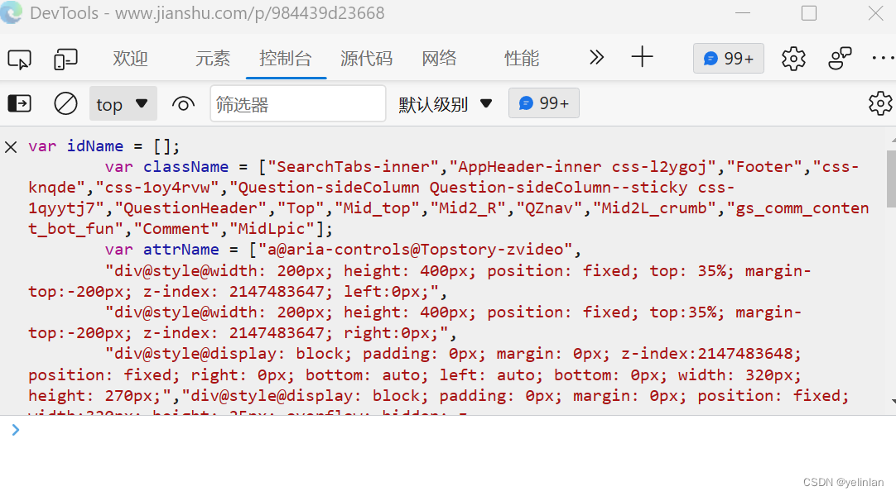Dismiss the console message with the X

pyautogui.click(x=11, y=146)
